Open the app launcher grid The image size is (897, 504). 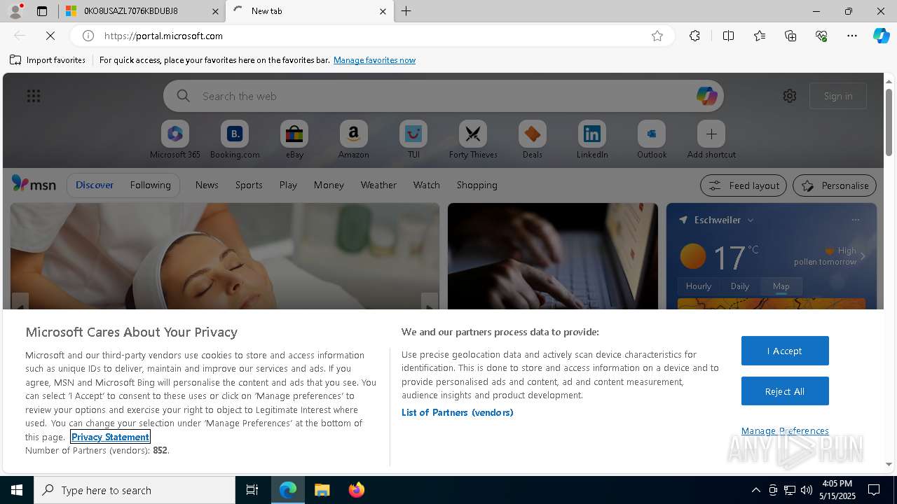click(34, 96)
